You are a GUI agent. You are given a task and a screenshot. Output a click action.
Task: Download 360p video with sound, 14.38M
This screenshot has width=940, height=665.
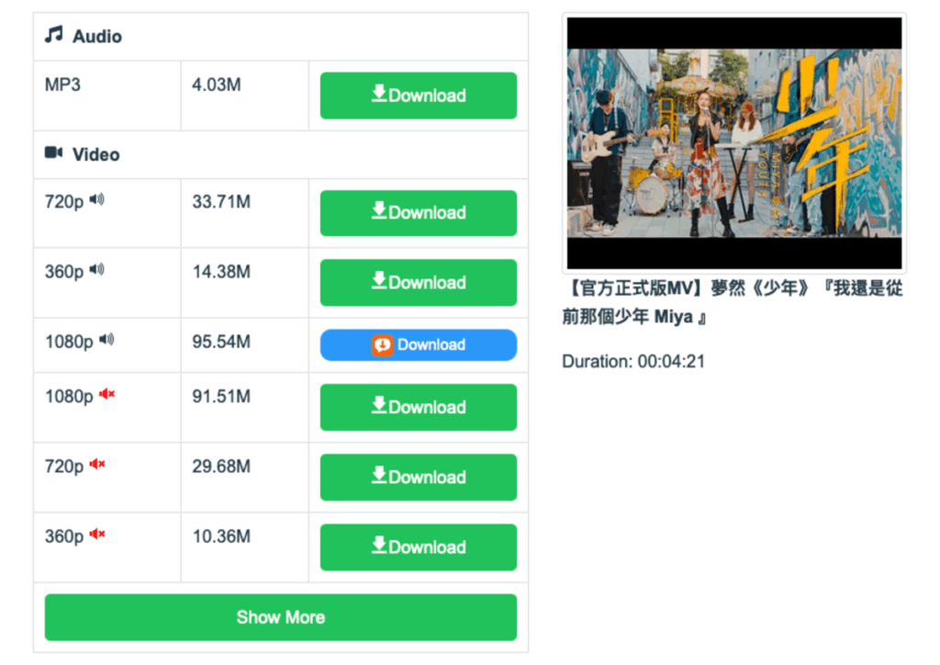click(x=418, y=282)
